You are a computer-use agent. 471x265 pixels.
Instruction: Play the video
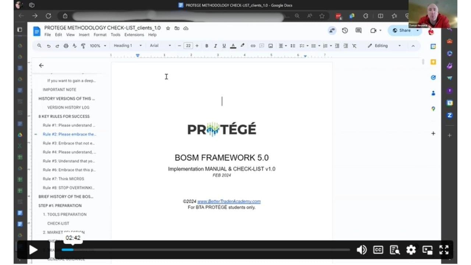tap(33, 250)
